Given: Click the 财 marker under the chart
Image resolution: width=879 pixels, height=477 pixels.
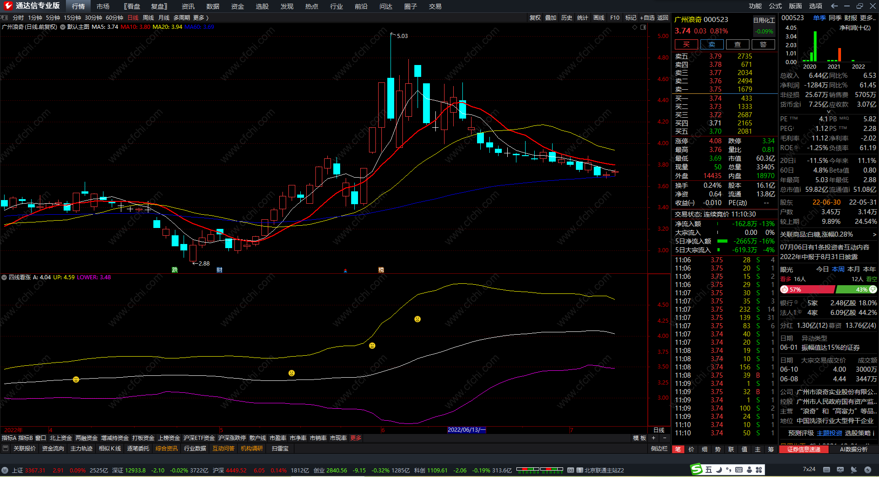Looking at the screenshot, I should coord(219,270).
